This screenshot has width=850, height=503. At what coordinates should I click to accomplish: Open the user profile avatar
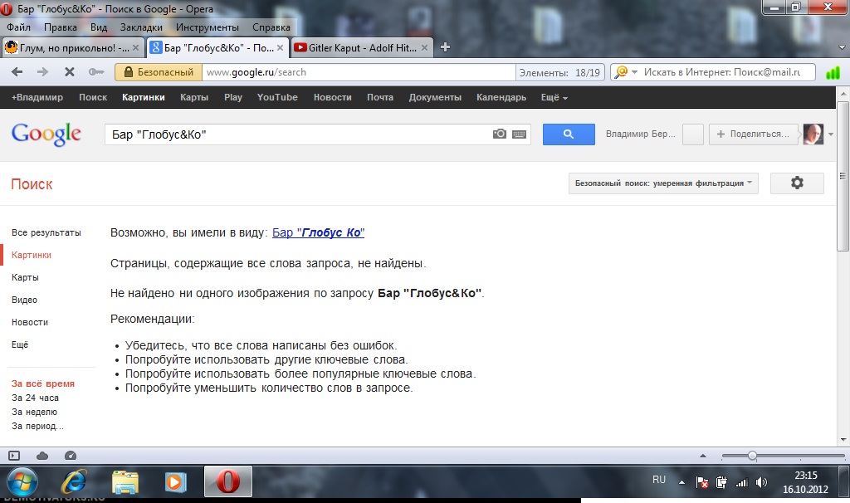click(813, 134)
